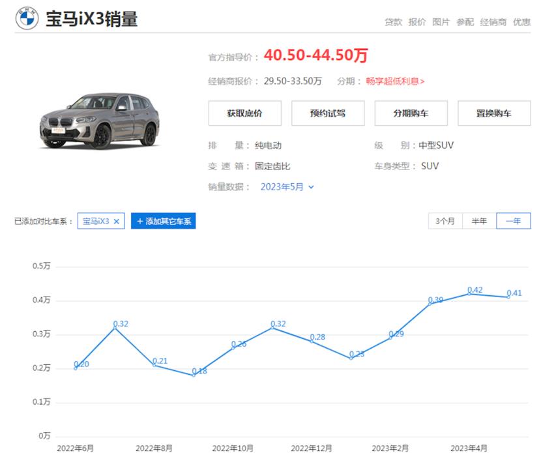This screenshot has height=453, width=541.
Task: Remove 宝马iX3 from comparison with X icon
Action: 116,221
